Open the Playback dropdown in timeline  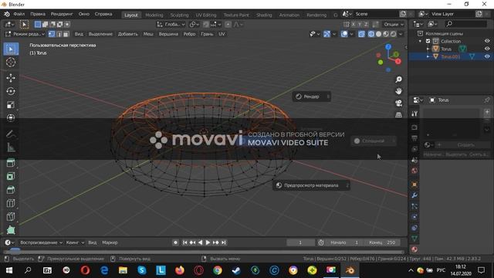(x=41, y=242)
